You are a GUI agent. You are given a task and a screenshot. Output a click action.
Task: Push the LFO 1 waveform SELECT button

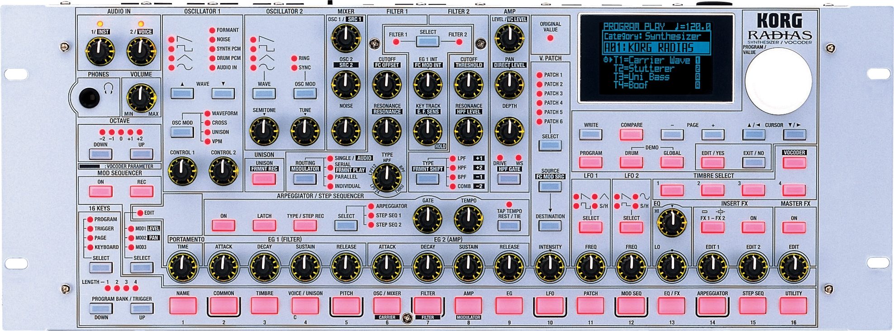click(591, 227)
